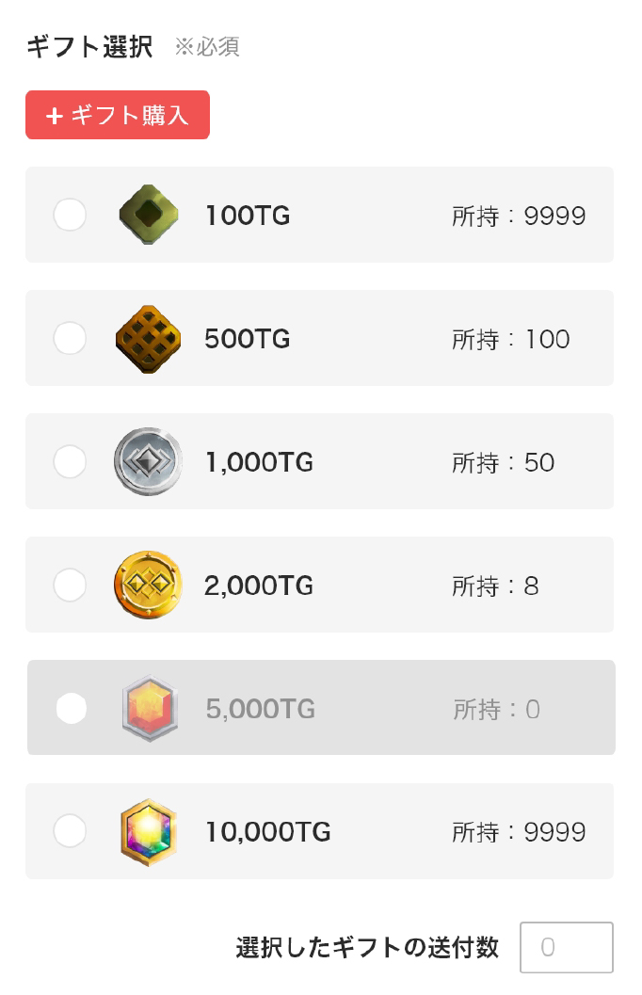Select the 500TG radio button
The image size is (642, 995).
pyautogui.click(x=70, y=338)
